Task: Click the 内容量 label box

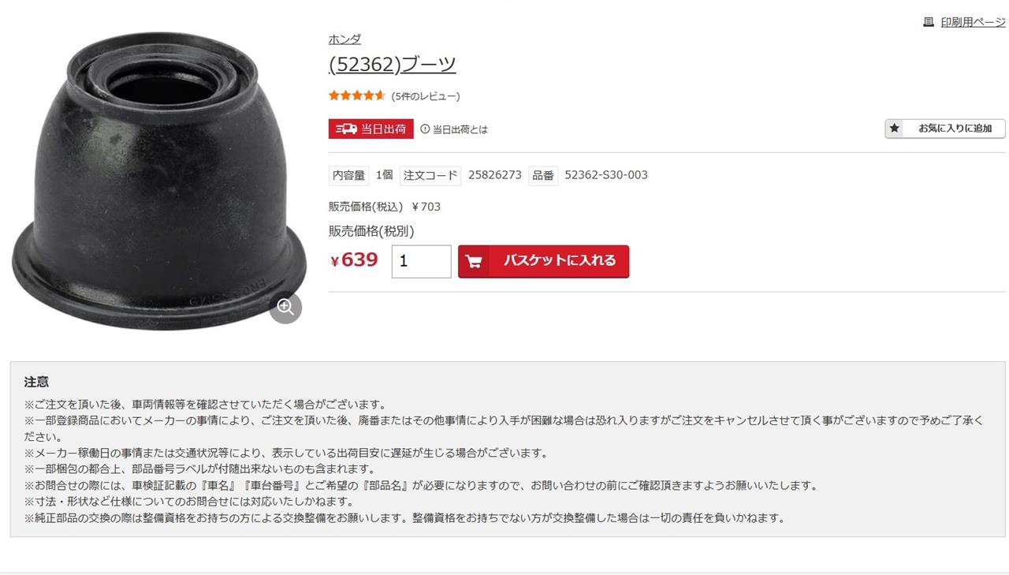Action: point(349,175)
